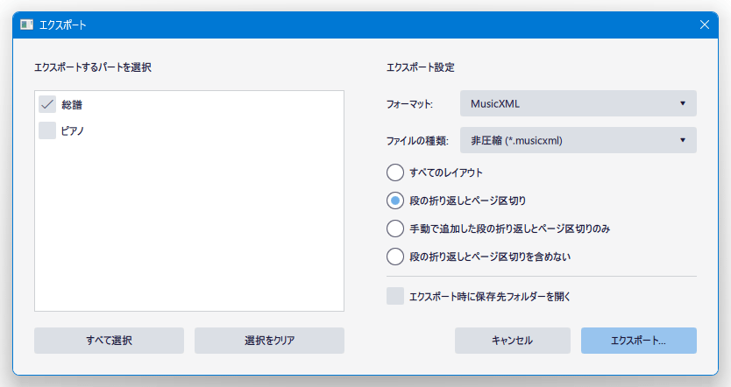731x387 pixels.
Task: Click the 選択をクリア button
Action: 269,341
